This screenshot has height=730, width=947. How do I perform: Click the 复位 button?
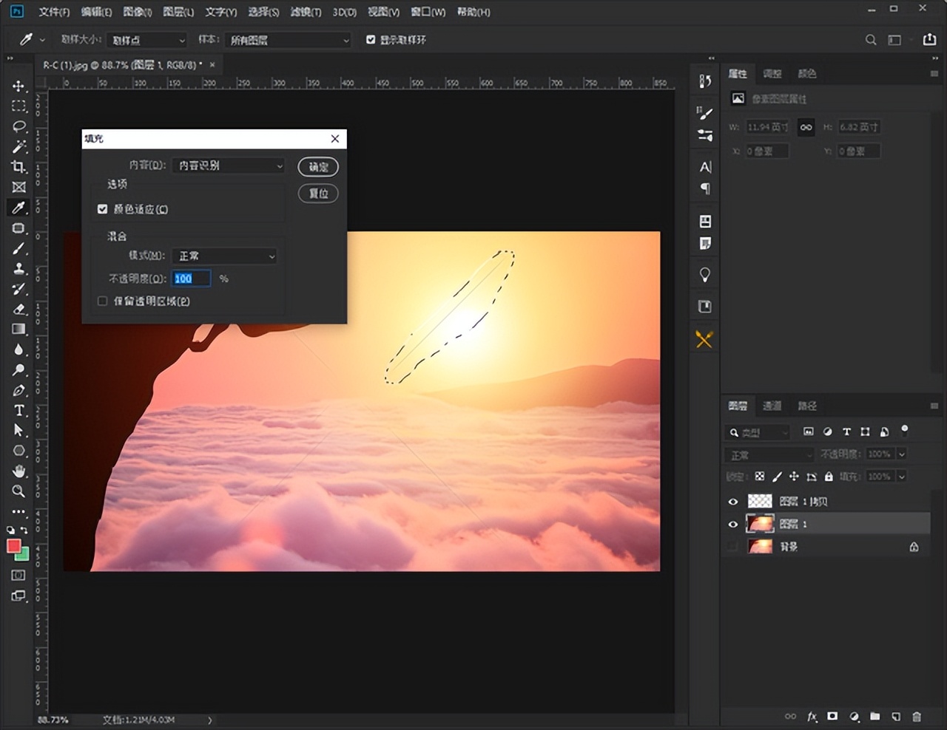318,194
